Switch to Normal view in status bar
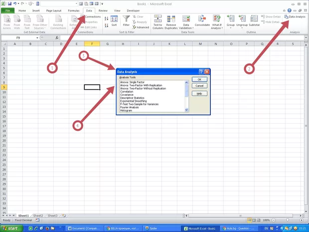 click(x=250, y=220)
